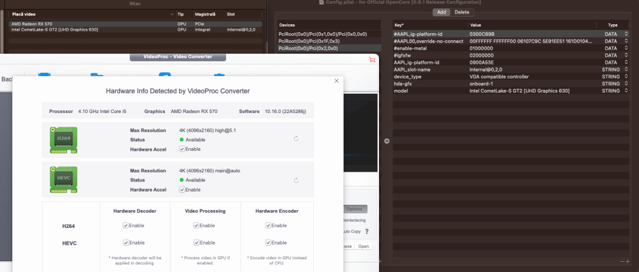The height and width of the screenshot is (272, 639).
Task: Select AMD Radeon RX 570 row in iMac window
Action: click(135, 24)
